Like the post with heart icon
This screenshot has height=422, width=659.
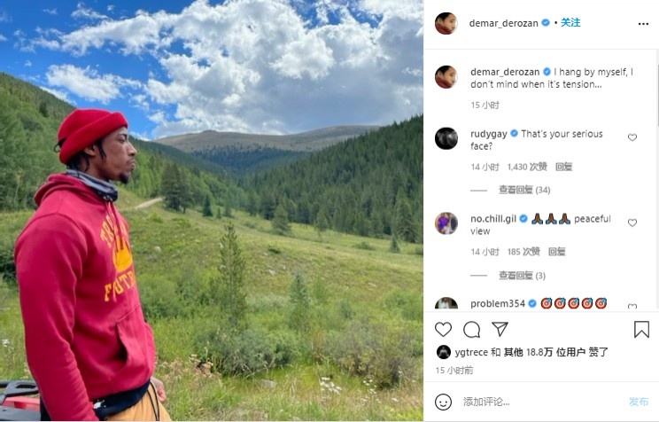point(443,330)
